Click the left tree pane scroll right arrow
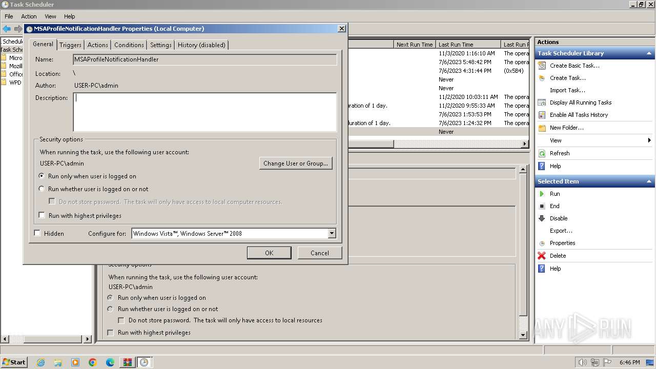Image resolution: width=656 pixels, height=369 pixels. (88, 339)
